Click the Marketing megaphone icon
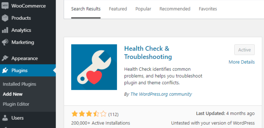 [x=5, y=42]
